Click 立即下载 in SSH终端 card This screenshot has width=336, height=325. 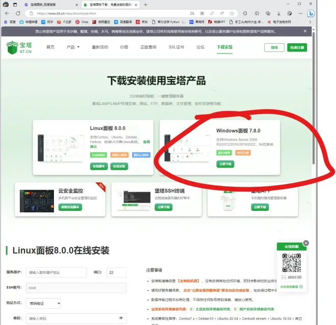pos(163,207)
